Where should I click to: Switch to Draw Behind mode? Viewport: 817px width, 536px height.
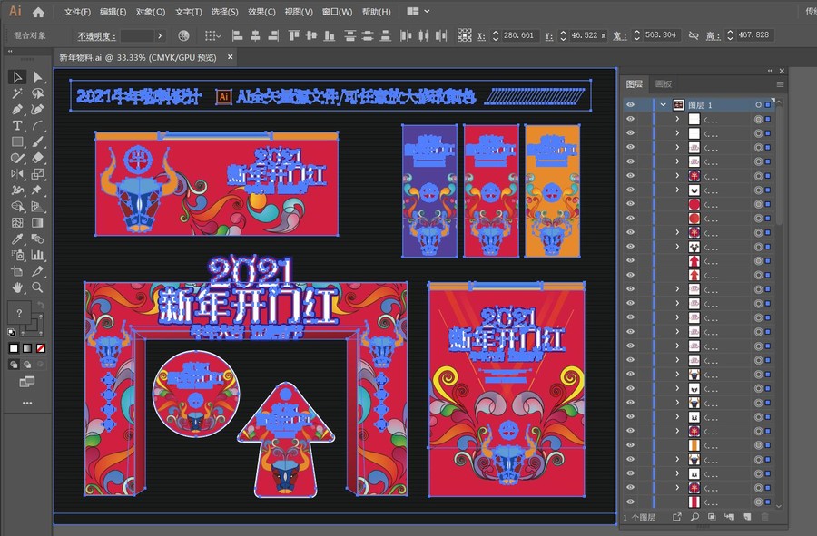pyautogui.click(x=27, y=365)
